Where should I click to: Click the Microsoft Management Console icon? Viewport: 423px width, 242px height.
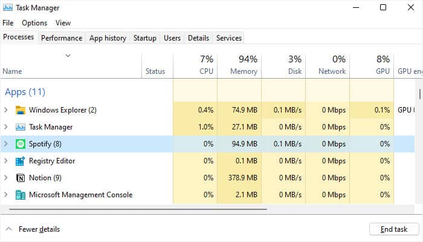tap(21, 195)
